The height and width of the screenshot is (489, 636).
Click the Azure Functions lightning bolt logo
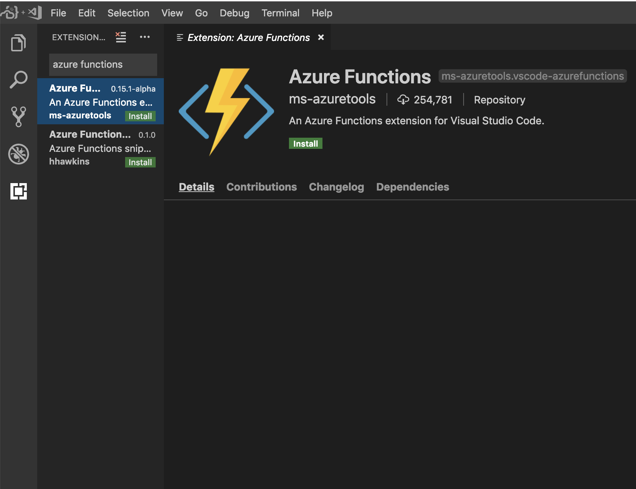pyautogui.click(x=226, y=112)
